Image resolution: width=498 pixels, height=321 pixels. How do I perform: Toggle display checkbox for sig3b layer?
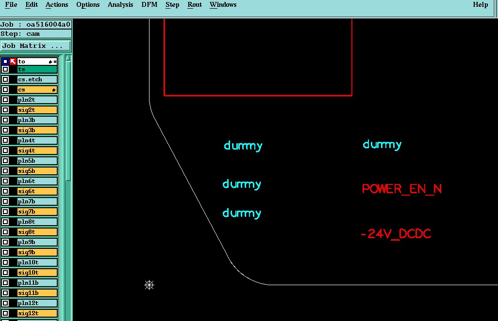coord(5,130)
